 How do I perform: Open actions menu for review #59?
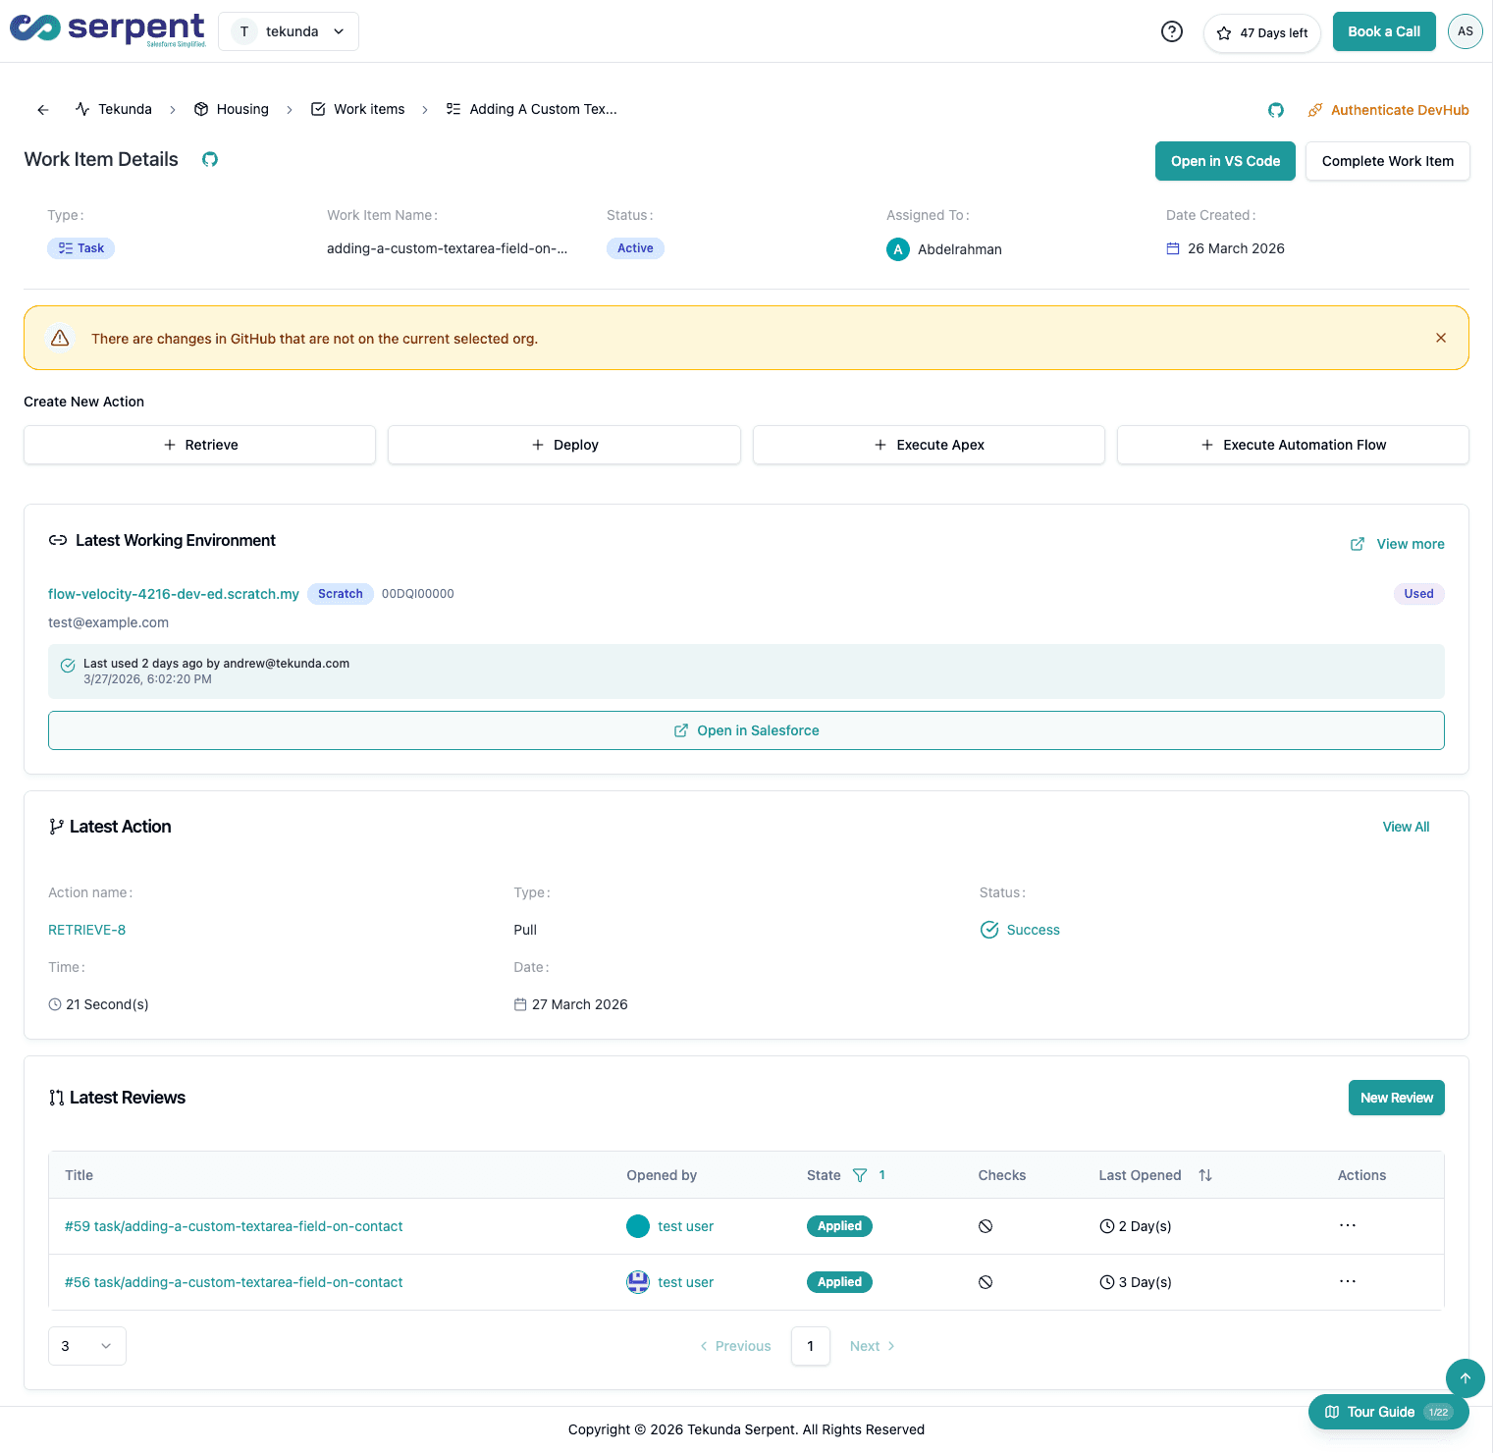pos(1347,1225)
